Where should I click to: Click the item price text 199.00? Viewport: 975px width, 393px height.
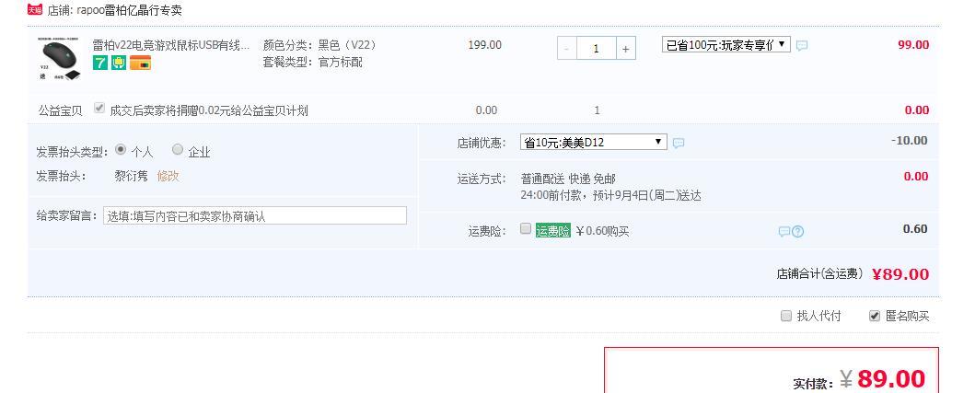[485, 45]
